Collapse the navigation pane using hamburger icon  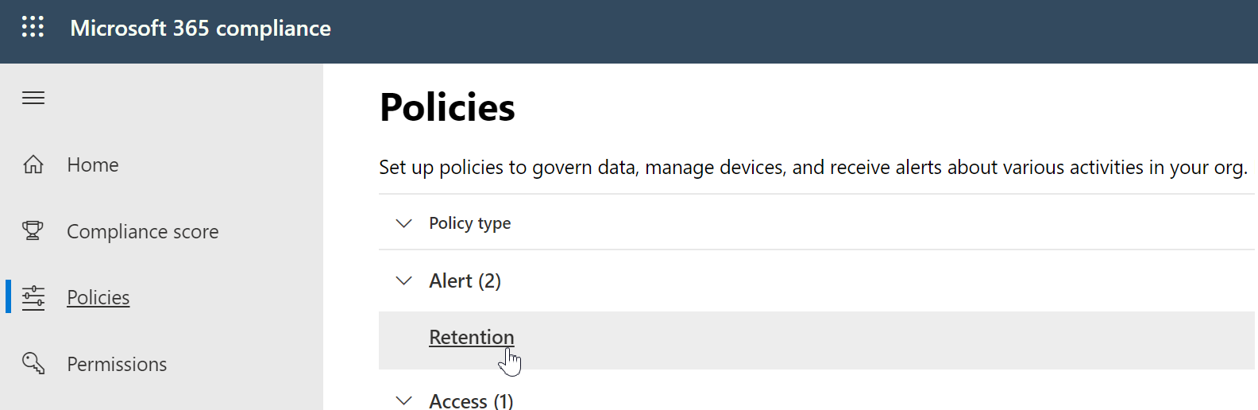[33, 98]
